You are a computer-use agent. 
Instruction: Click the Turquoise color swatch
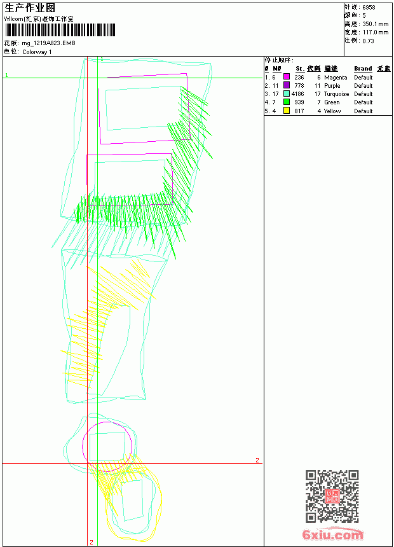point(286,93)
